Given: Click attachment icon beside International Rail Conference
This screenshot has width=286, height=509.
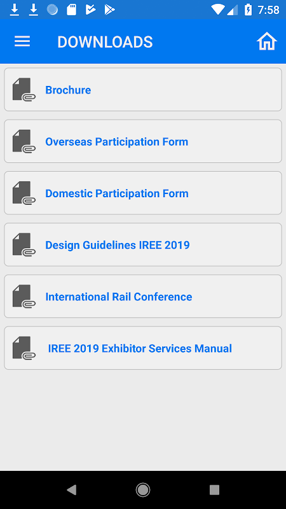Looking at the screenshot, I should [x=24, y=296].
